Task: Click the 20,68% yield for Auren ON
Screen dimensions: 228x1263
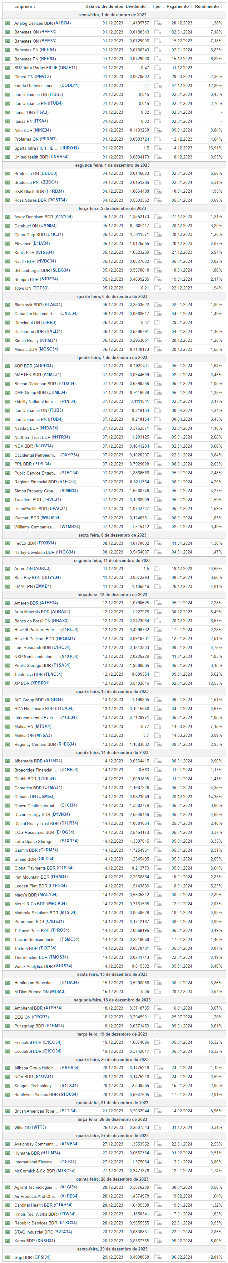Action: 215,569
